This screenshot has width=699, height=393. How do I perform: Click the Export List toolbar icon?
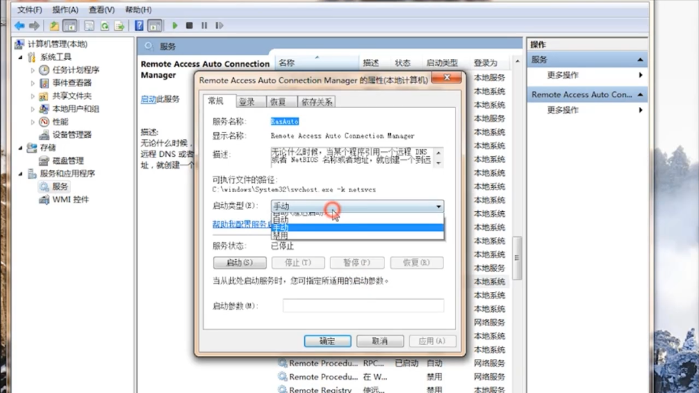(x=119, y=26)
